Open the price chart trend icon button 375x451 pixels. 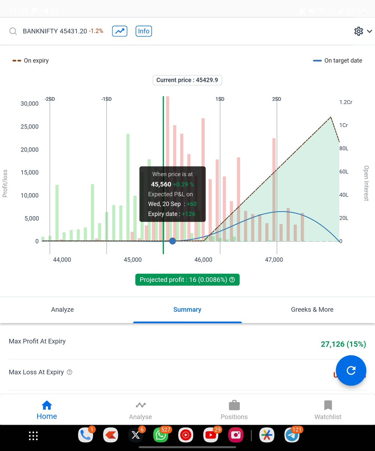click(x=120, y=31)
